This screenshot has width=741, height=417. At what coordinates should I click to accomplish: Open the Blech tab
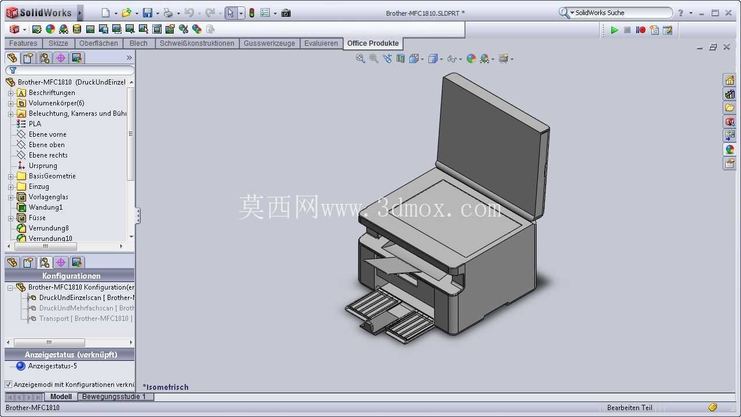[139, 43]
